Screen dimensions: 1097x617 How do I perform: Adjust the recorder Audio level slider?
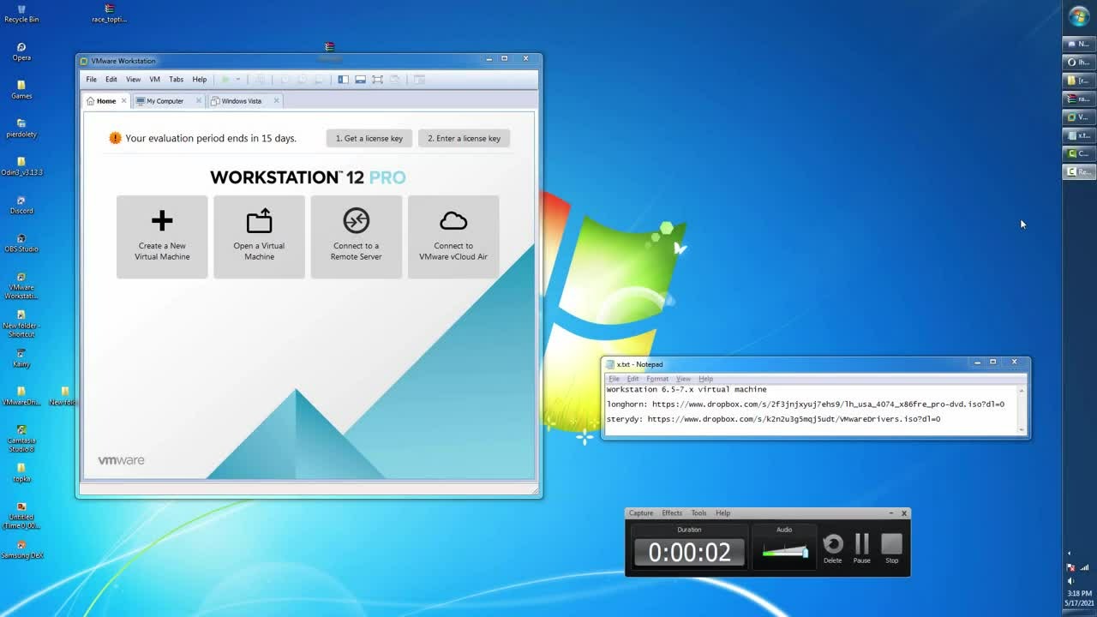(785, 552)
